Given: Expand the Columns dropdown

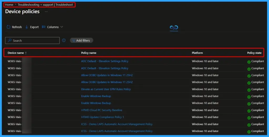Looking at the screenshot, I should 53,27.
